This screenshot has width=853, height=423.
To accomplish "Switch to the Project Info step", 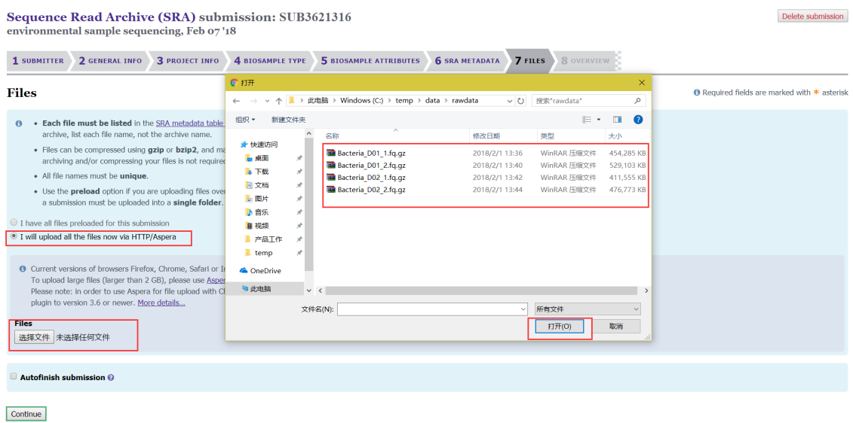I will (x=188, y=61).
